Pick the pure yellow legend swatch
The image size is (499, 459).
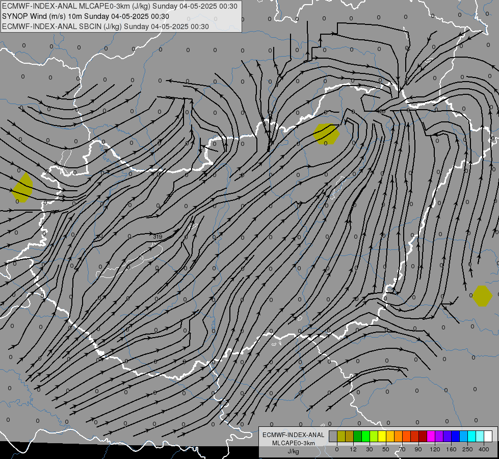382,436
